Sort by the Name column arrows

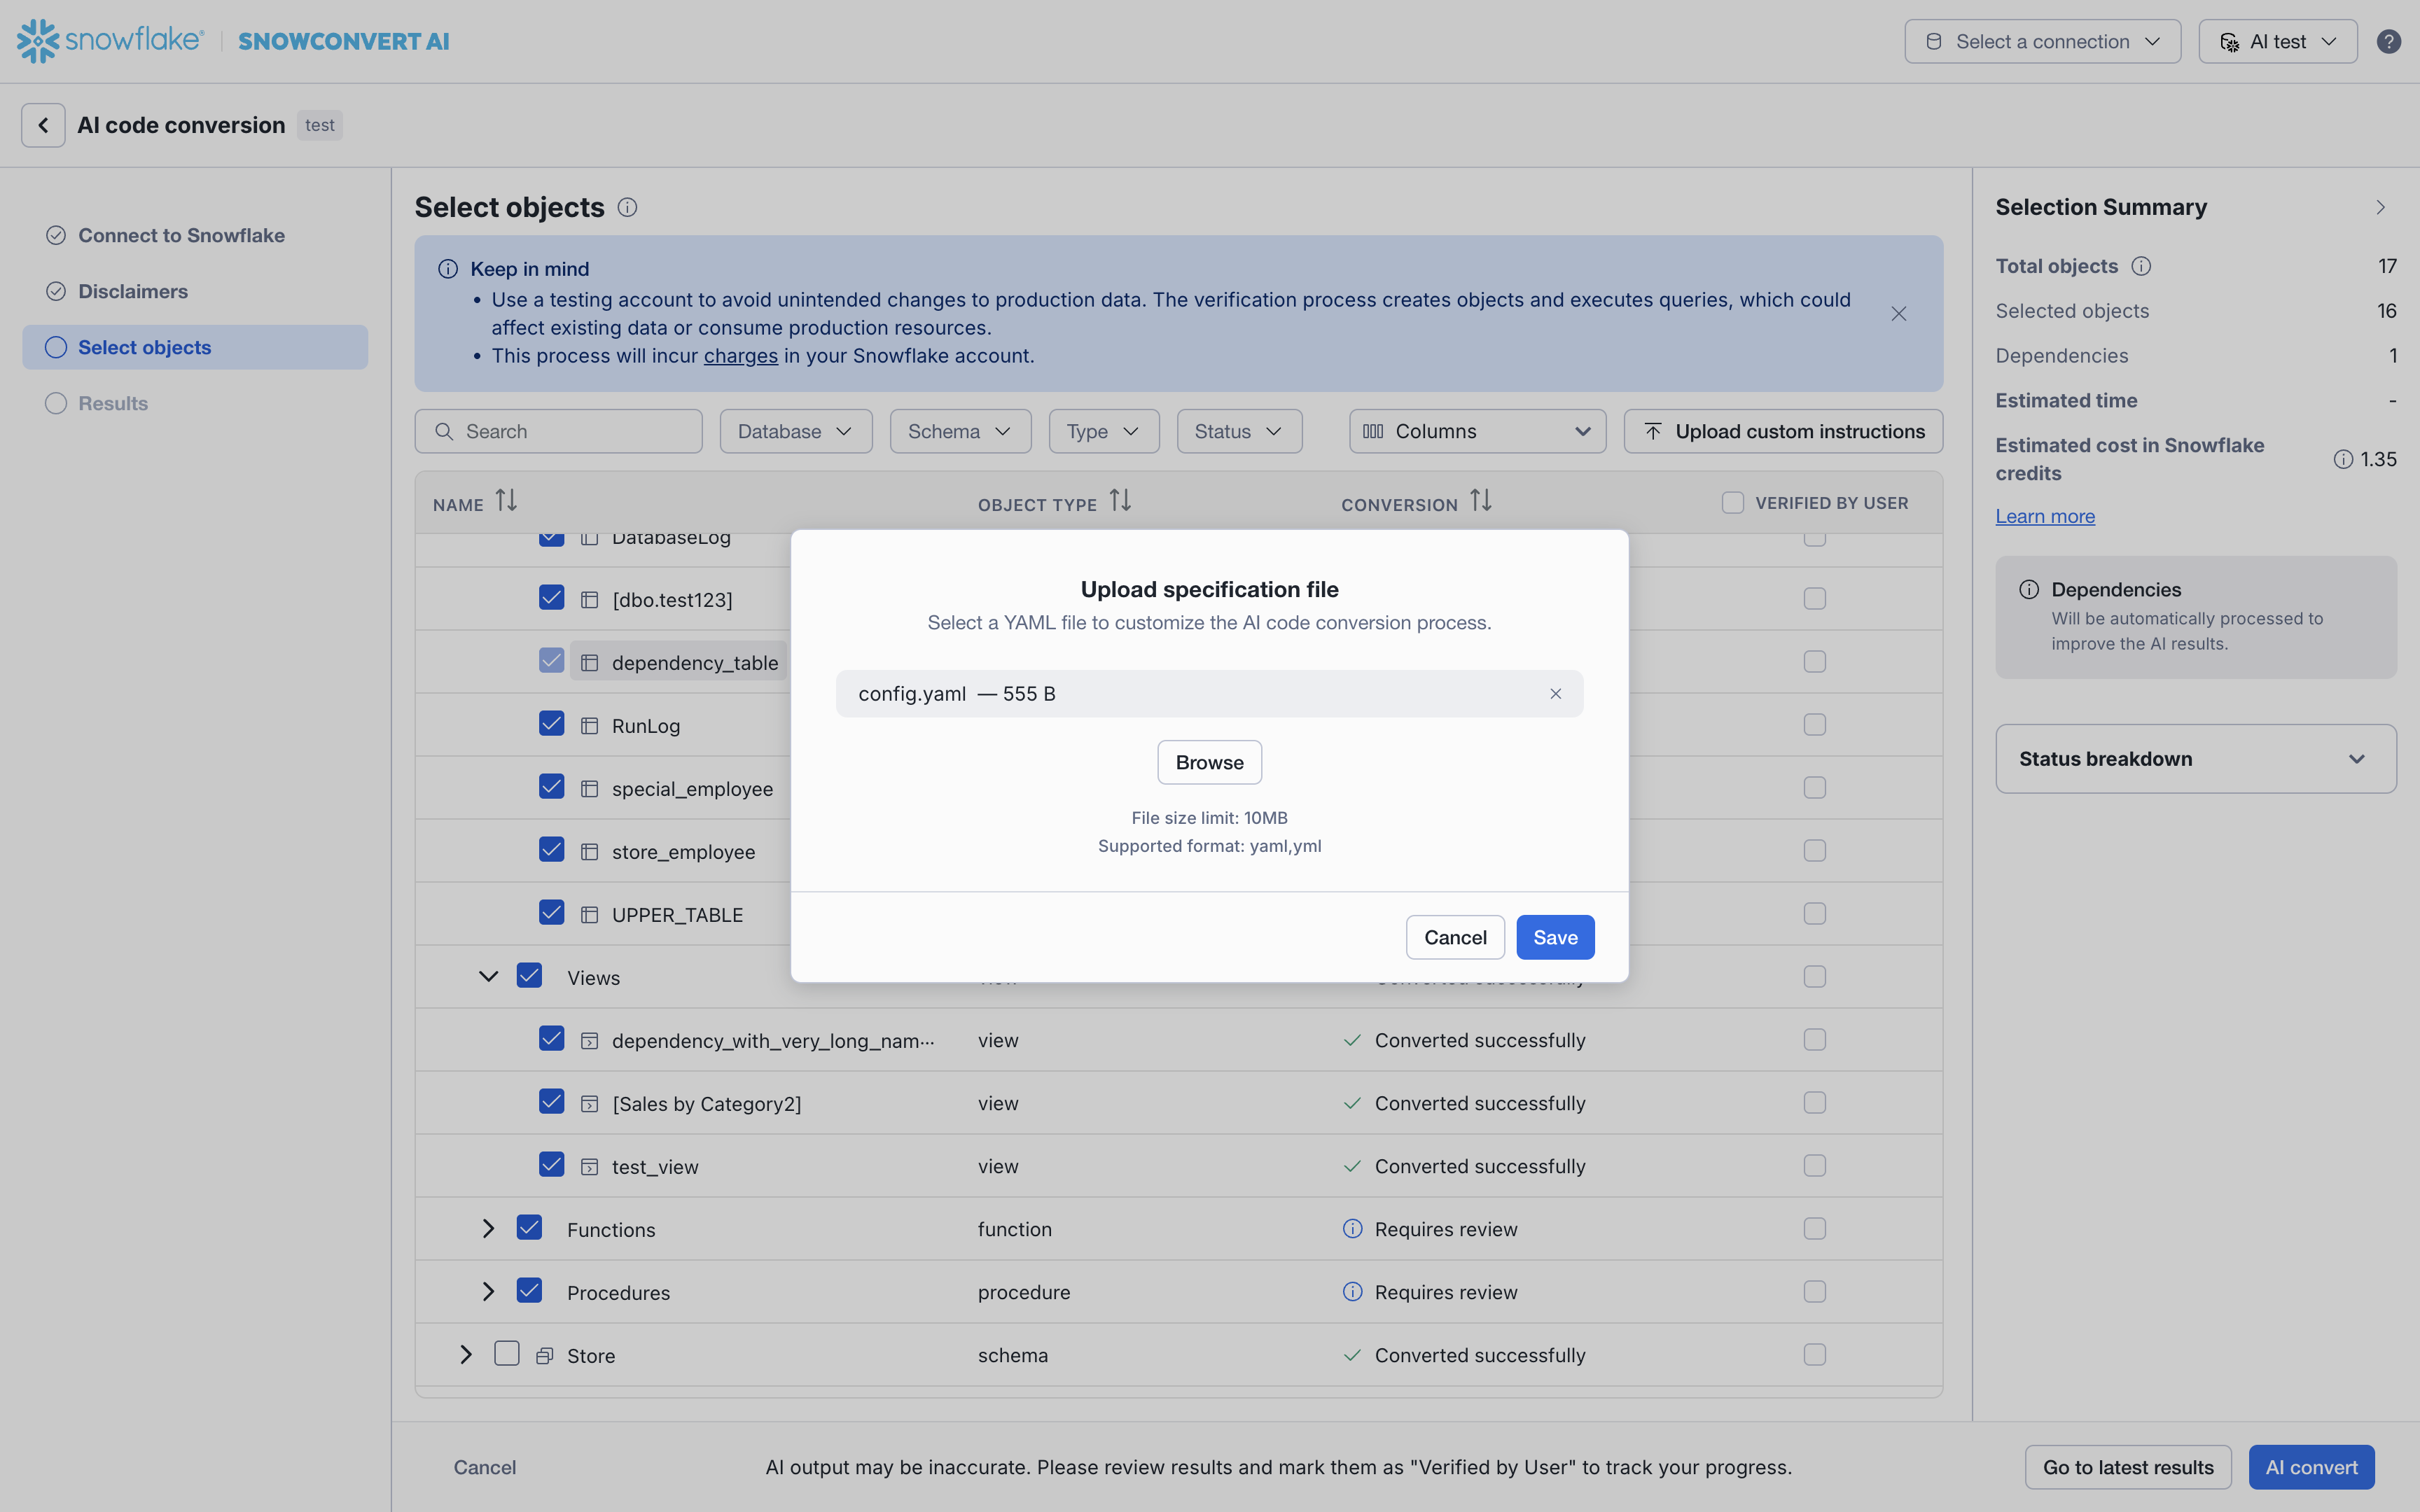click(x=506, y=501)
